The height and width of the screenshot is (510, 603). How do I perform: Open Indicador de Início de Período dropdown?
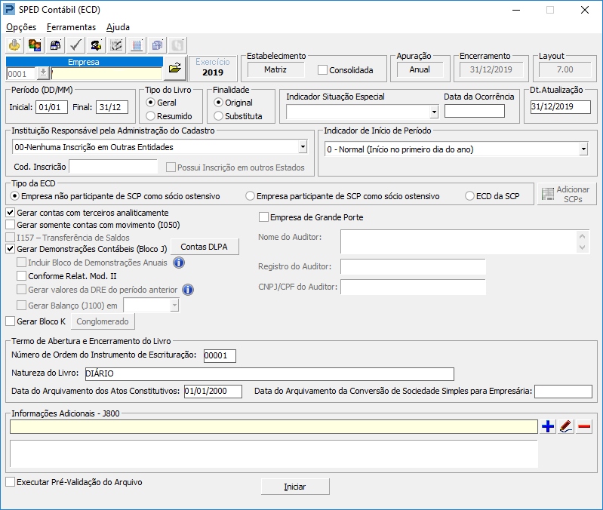584,149
